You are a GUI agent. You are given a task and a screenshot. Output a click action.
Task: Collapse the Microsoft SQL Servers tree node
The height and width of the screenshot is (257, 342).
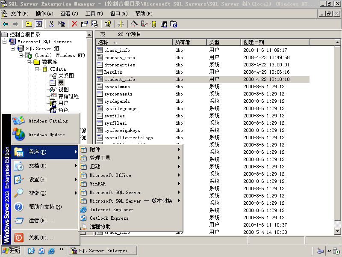(5, 42)
